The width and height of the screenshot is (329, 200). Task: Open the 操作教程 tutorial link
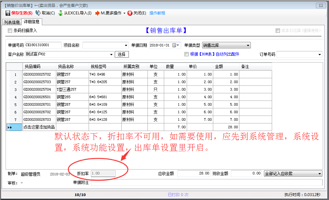click(157, 13)
